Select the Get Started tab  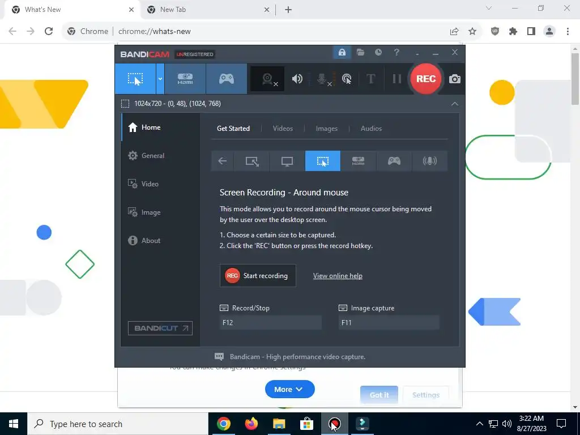[x=233, y=129]
